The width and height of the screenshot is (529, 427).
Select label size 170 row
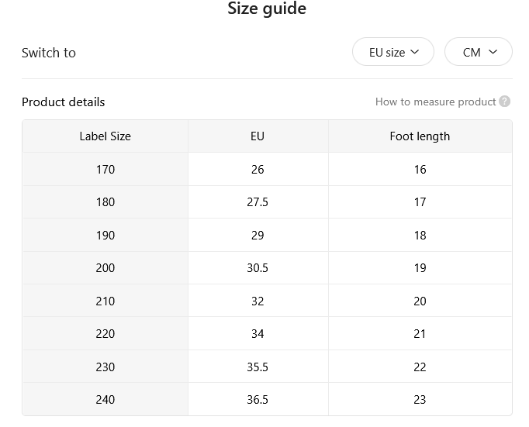[x=267, y=169]
